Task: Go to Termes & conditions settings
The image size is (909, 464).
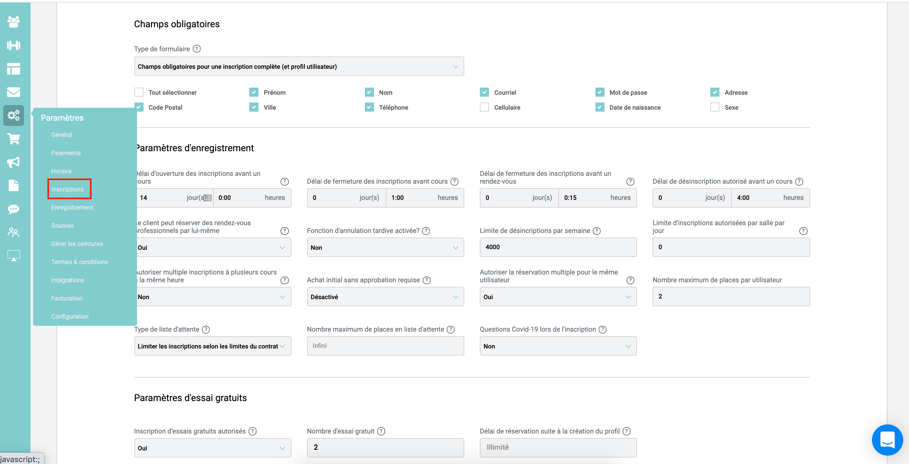Action: 80,262
